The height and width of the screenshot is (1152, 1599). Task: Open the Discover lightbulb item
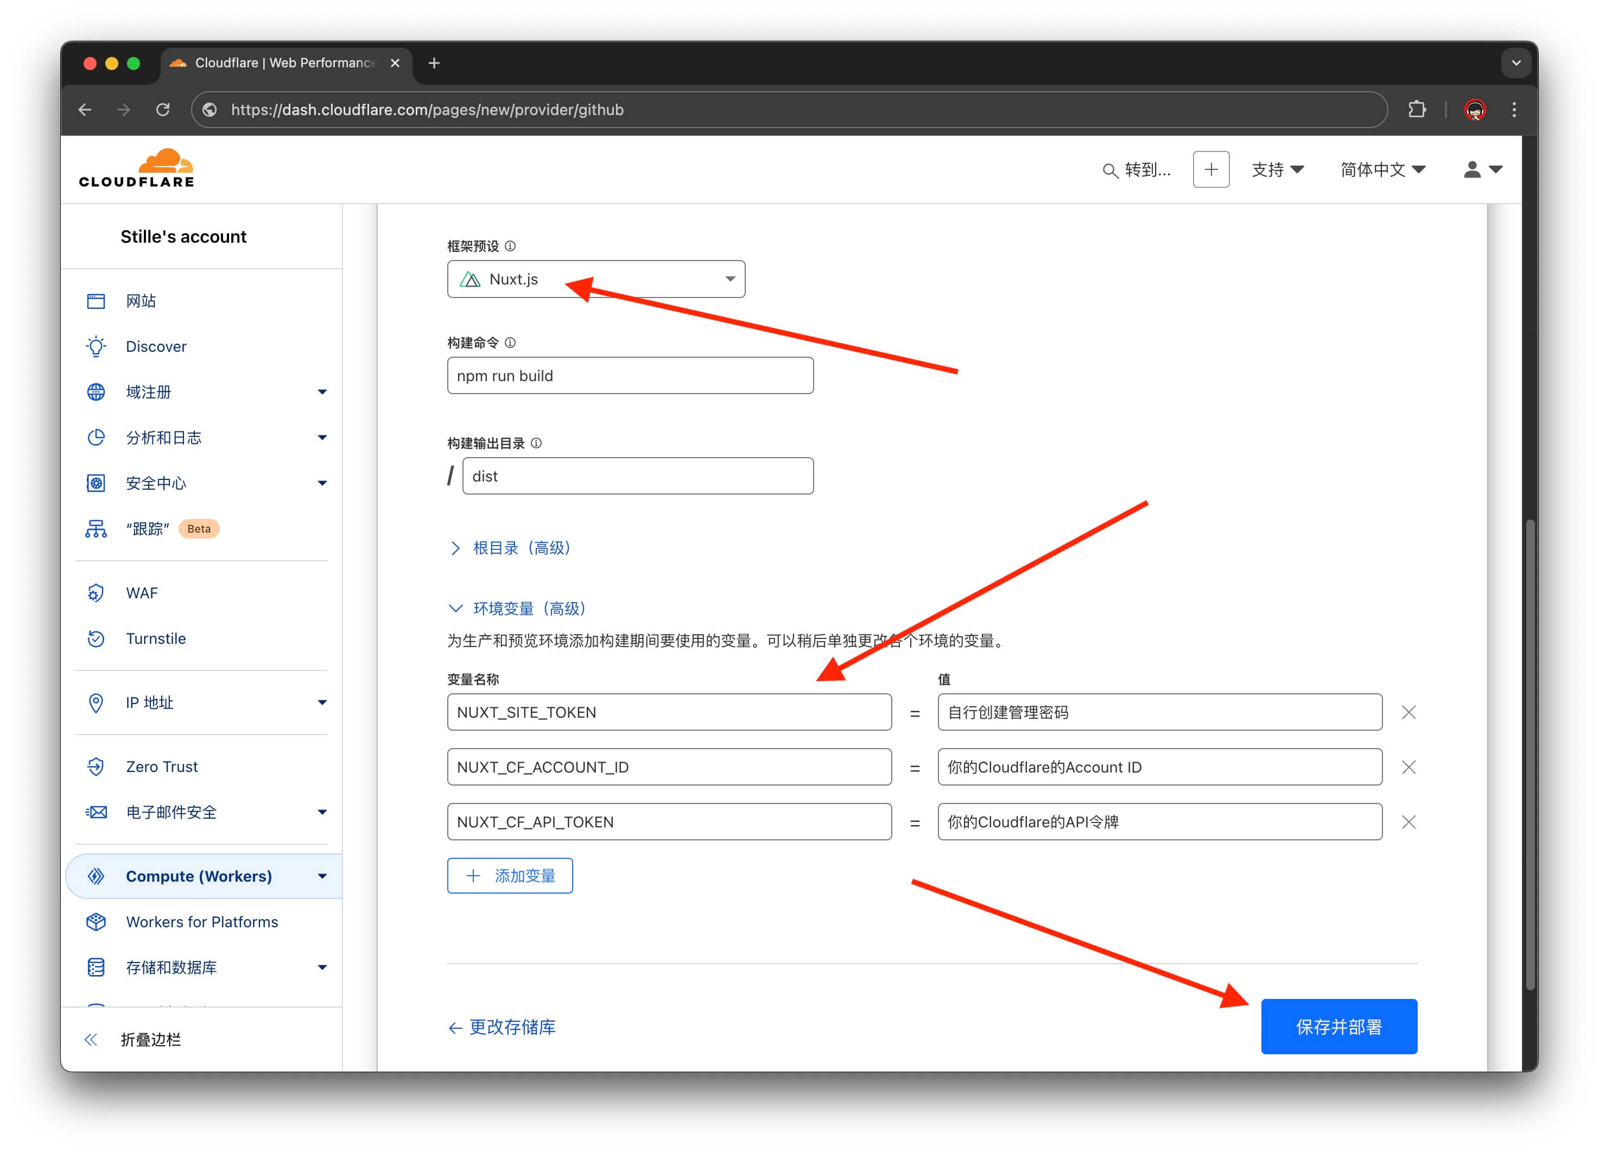(156, 346)
